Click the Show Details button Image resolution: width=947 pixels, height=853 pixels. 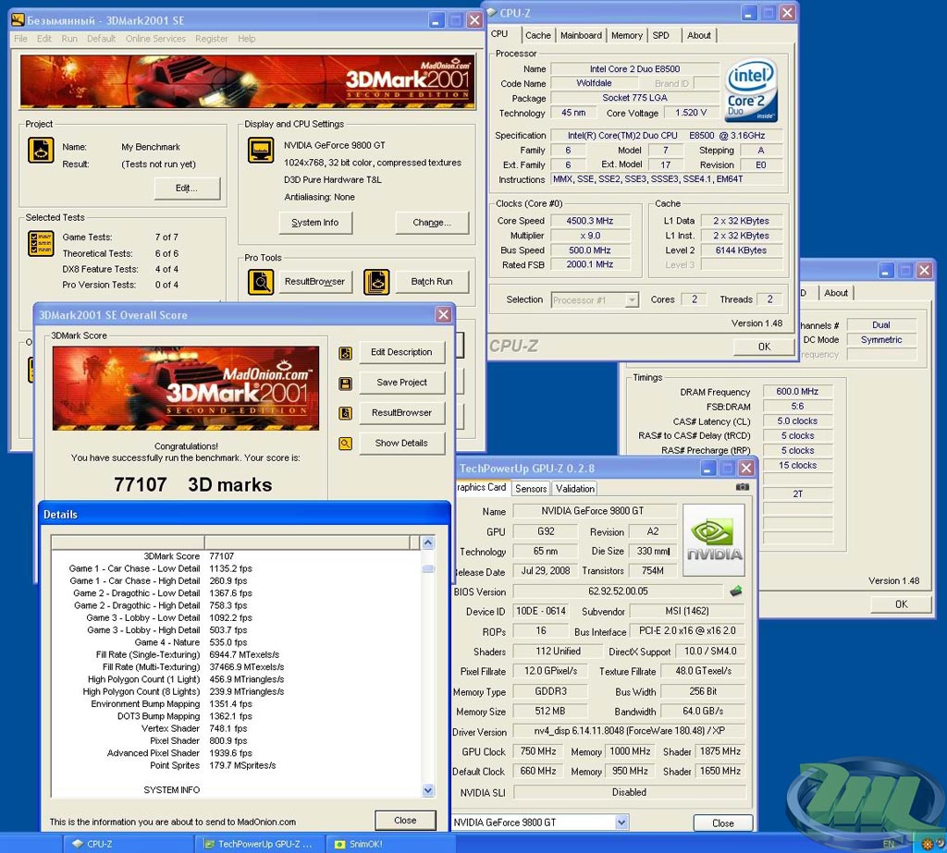[x=401, y=444]
